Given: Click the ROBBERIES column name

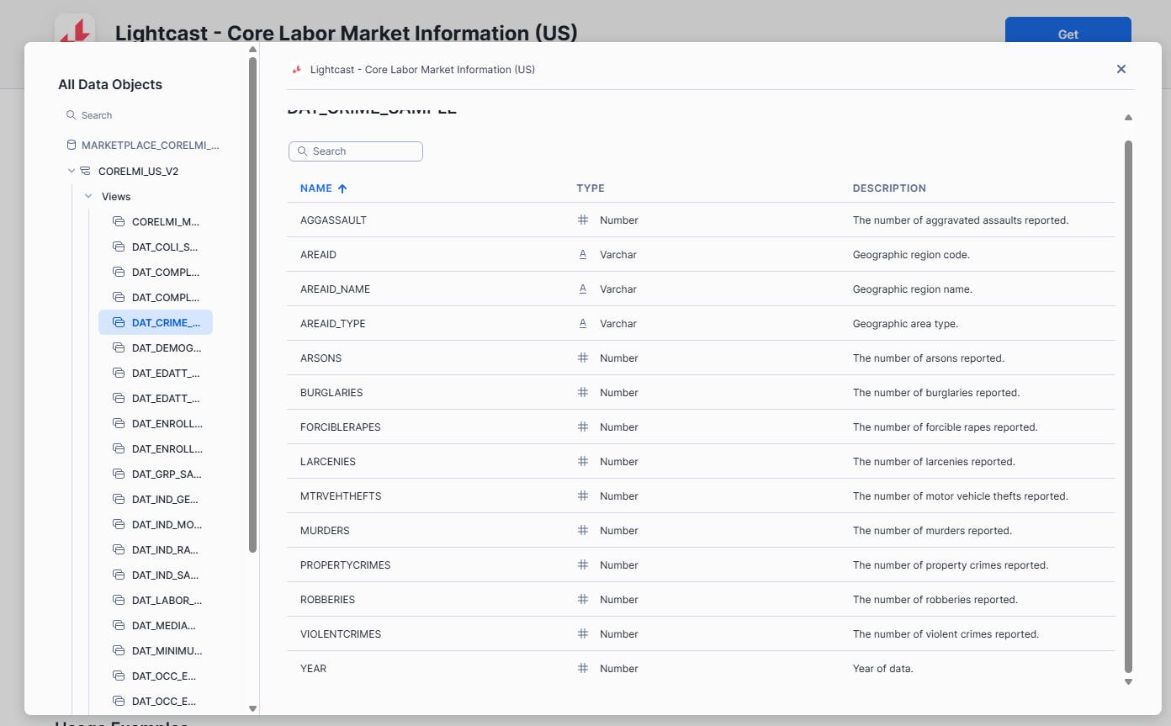Looking at the screenshot, I should coord(328,599).
